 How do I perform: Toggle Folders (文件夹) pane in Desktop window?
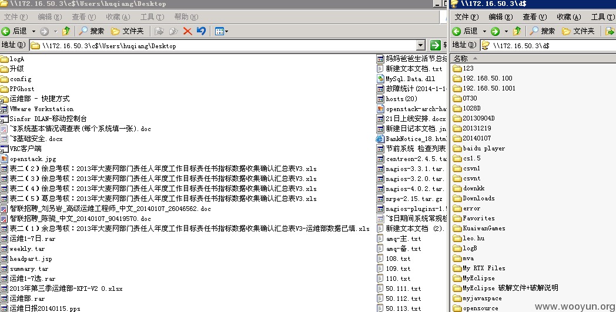(x=128, y=31)
